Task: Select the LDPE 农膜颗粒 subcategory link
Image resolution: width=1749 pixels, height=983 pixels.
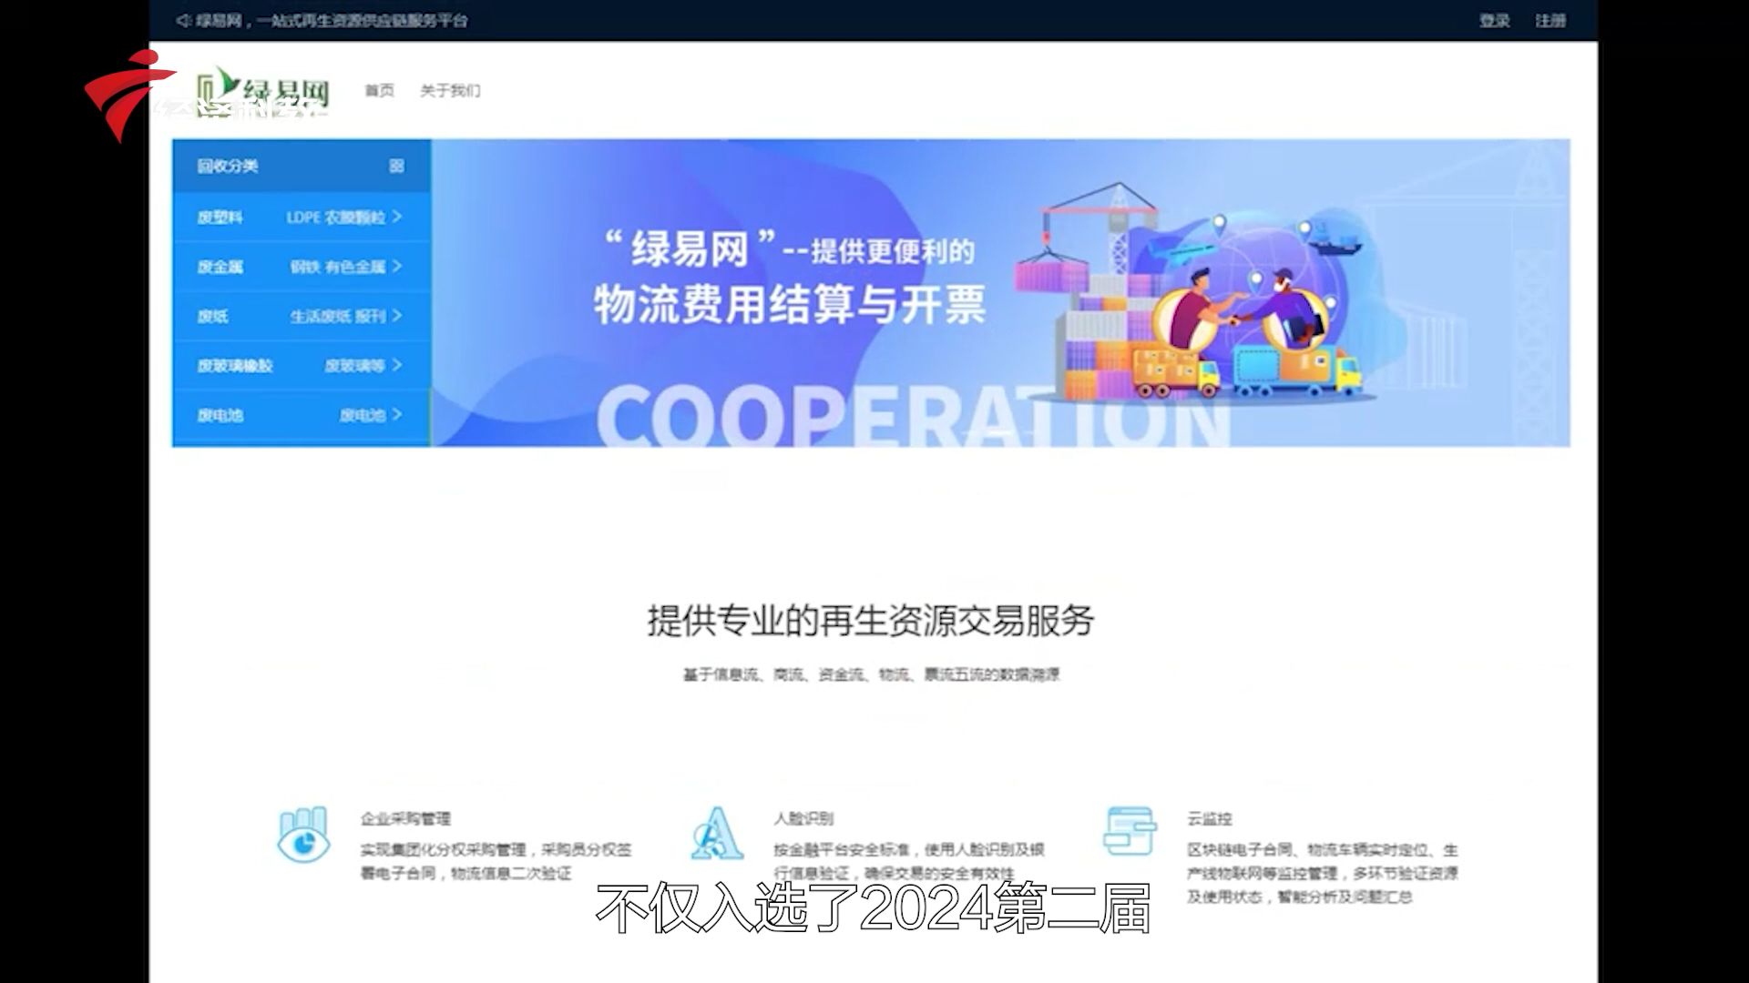Action: click(335, 217)
